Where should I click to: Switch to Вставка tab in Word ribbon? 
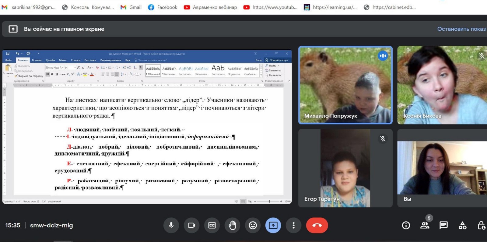[x=37, y=60]
